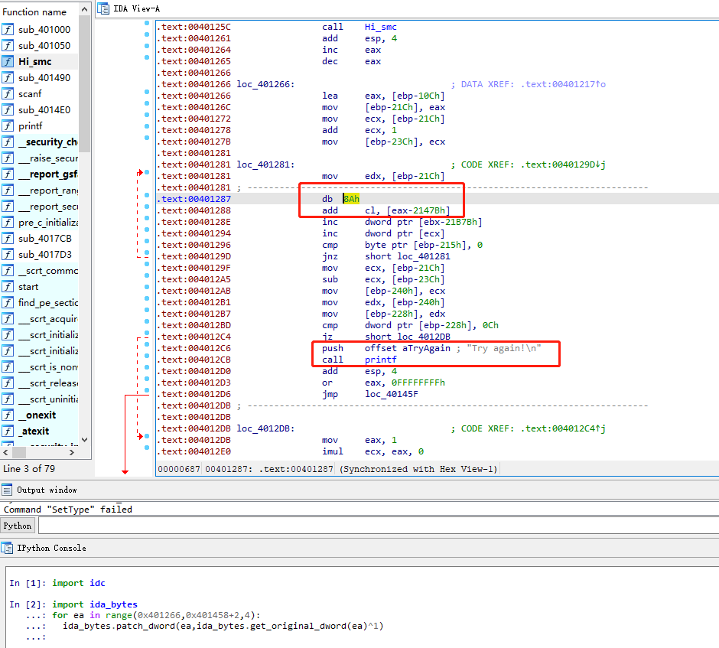Click function icon next to sub_401490
This screenshot has width=719, height=648.
(x=8, y=77)
